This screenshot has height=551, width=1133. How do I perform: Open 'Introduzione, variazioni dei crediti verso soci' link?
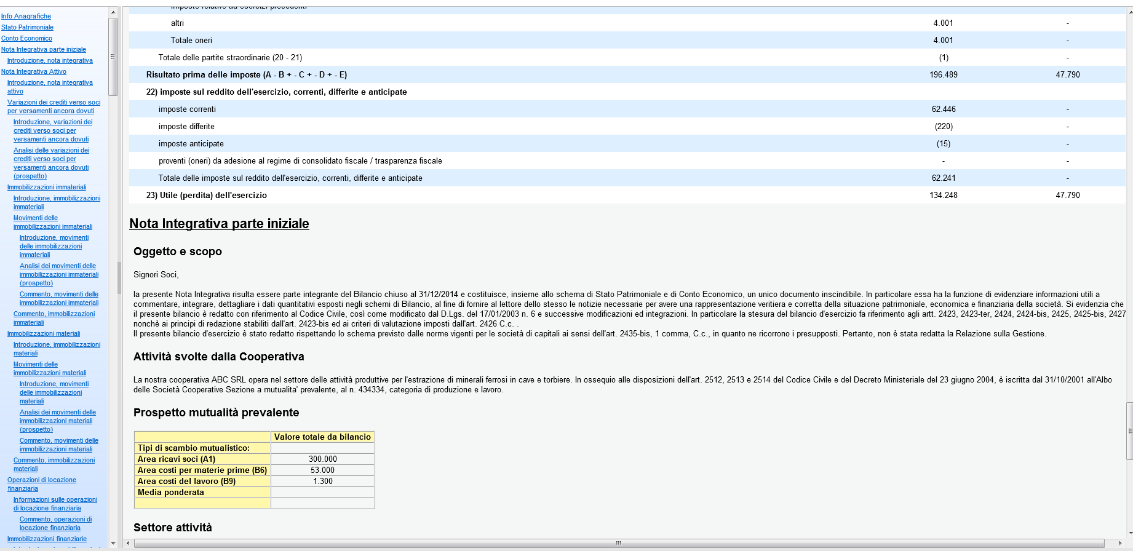pyautogui.click(x=53, y=130)
